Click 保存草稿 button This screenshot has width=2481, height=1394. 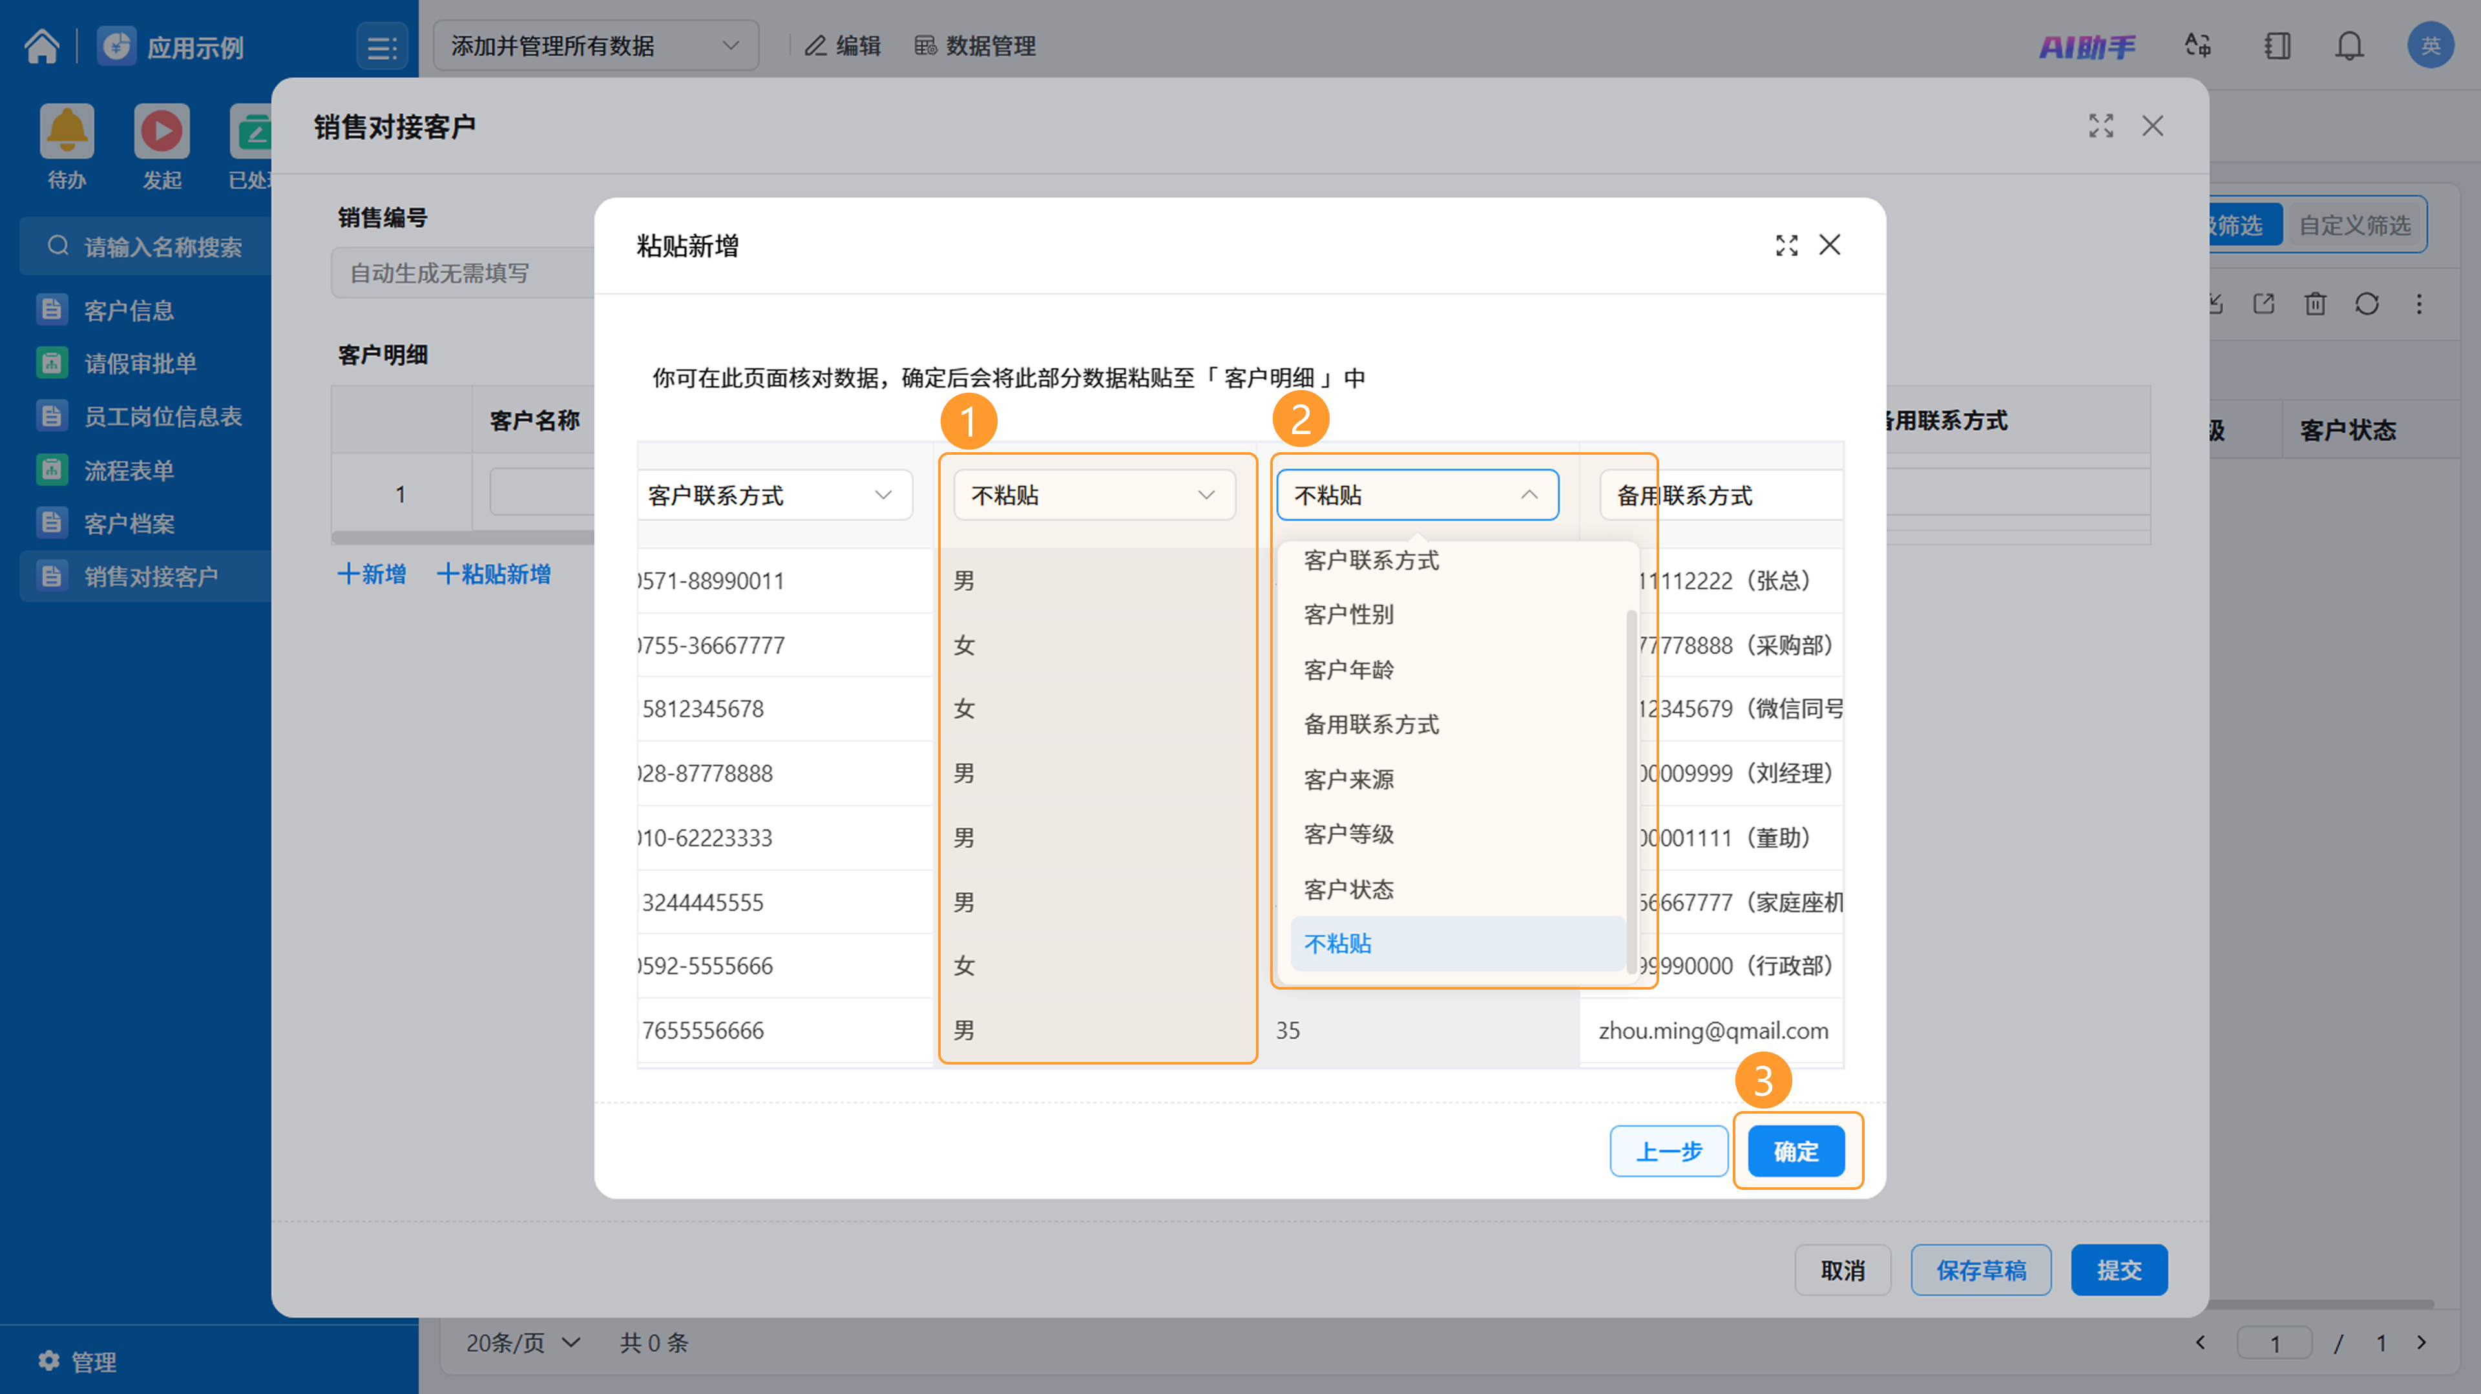[1981, 1270]
